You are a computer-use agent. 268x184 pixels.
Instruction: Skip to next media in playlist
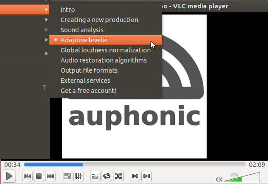(50, 176)
